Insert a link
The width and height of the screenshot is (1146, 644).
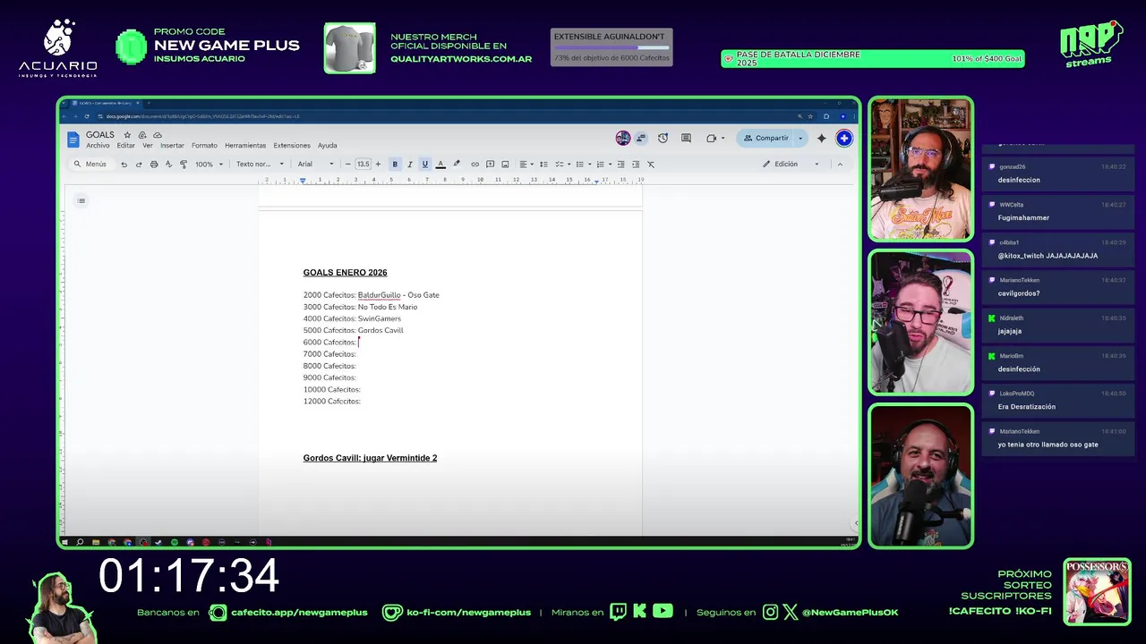click(475, 165)
